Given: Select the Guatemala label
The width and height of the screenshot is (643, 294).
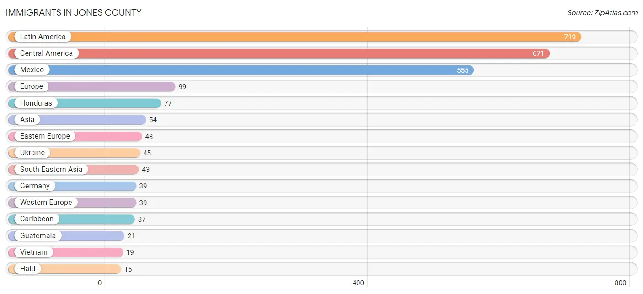Looking at the screenshot, I should (x=38, y=236).
